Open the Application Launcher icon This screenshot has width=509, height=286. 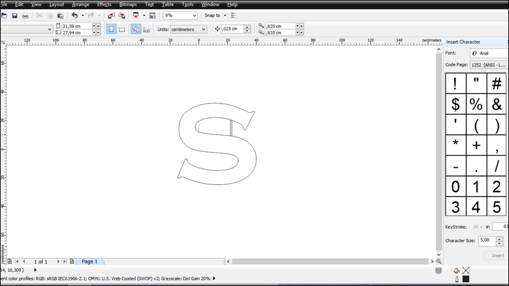136,15
